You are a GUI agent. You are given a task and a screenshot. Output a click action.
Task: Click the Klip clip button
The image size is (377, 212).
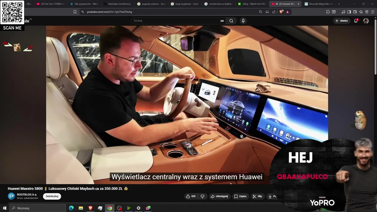(x=257, y=196)
